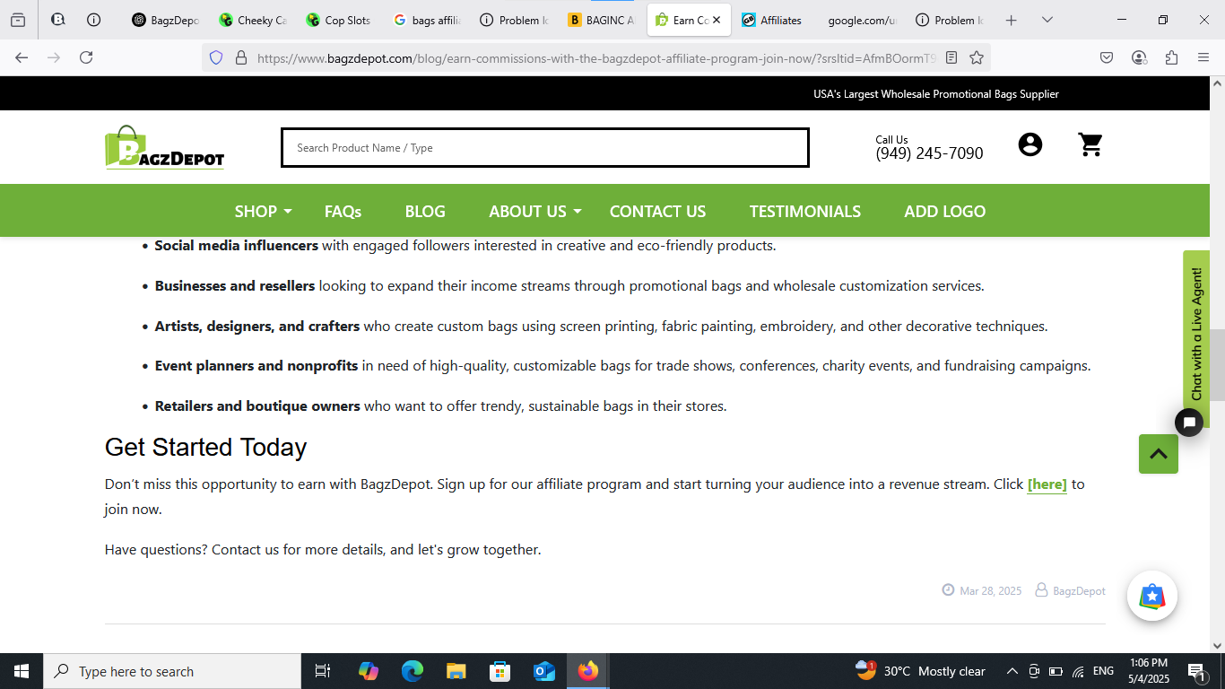Viewport: 1225px width, 689px height.
Task: Switch to the Affiliates browser tab
Action: click(775, 20)
